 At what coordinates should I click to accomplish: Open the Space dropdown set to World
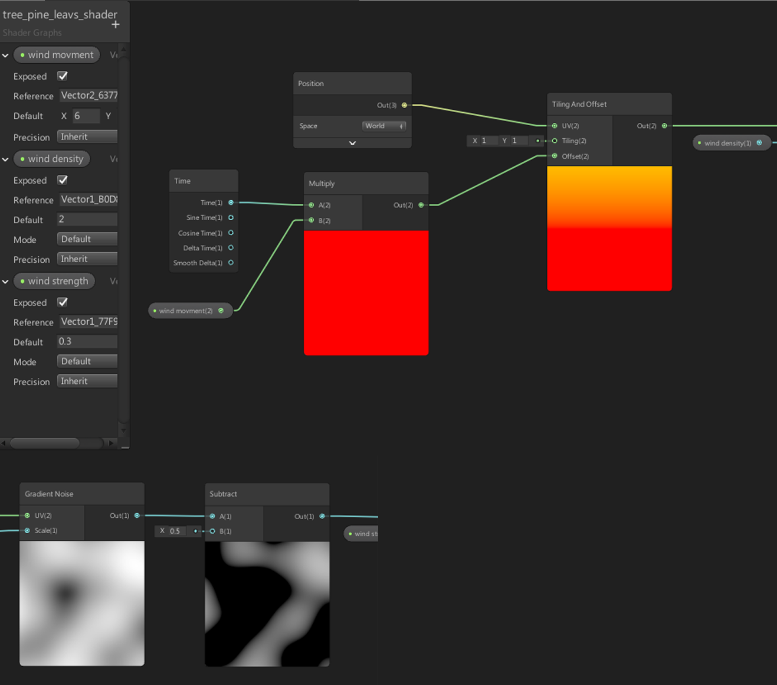(383, 126)
